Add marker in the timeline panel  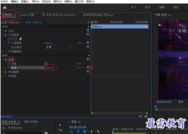click(92, 132)
